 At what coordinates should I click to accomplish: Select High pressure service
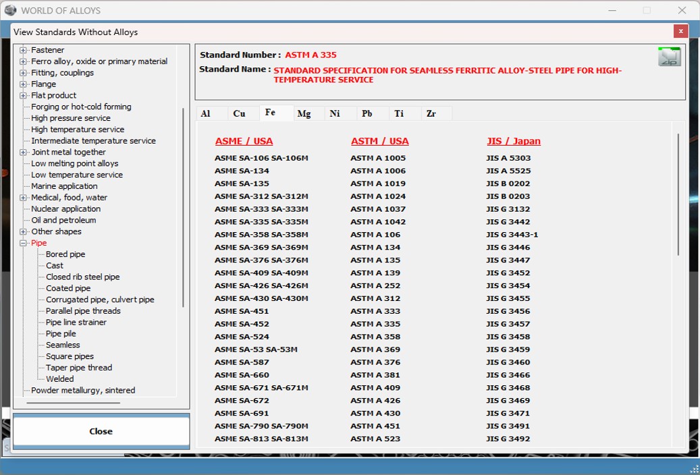coord(71,118)
